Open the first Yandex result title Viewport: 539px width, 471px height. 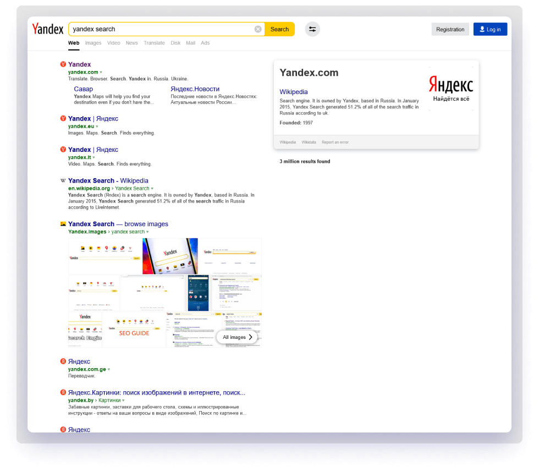pos(79,64)
